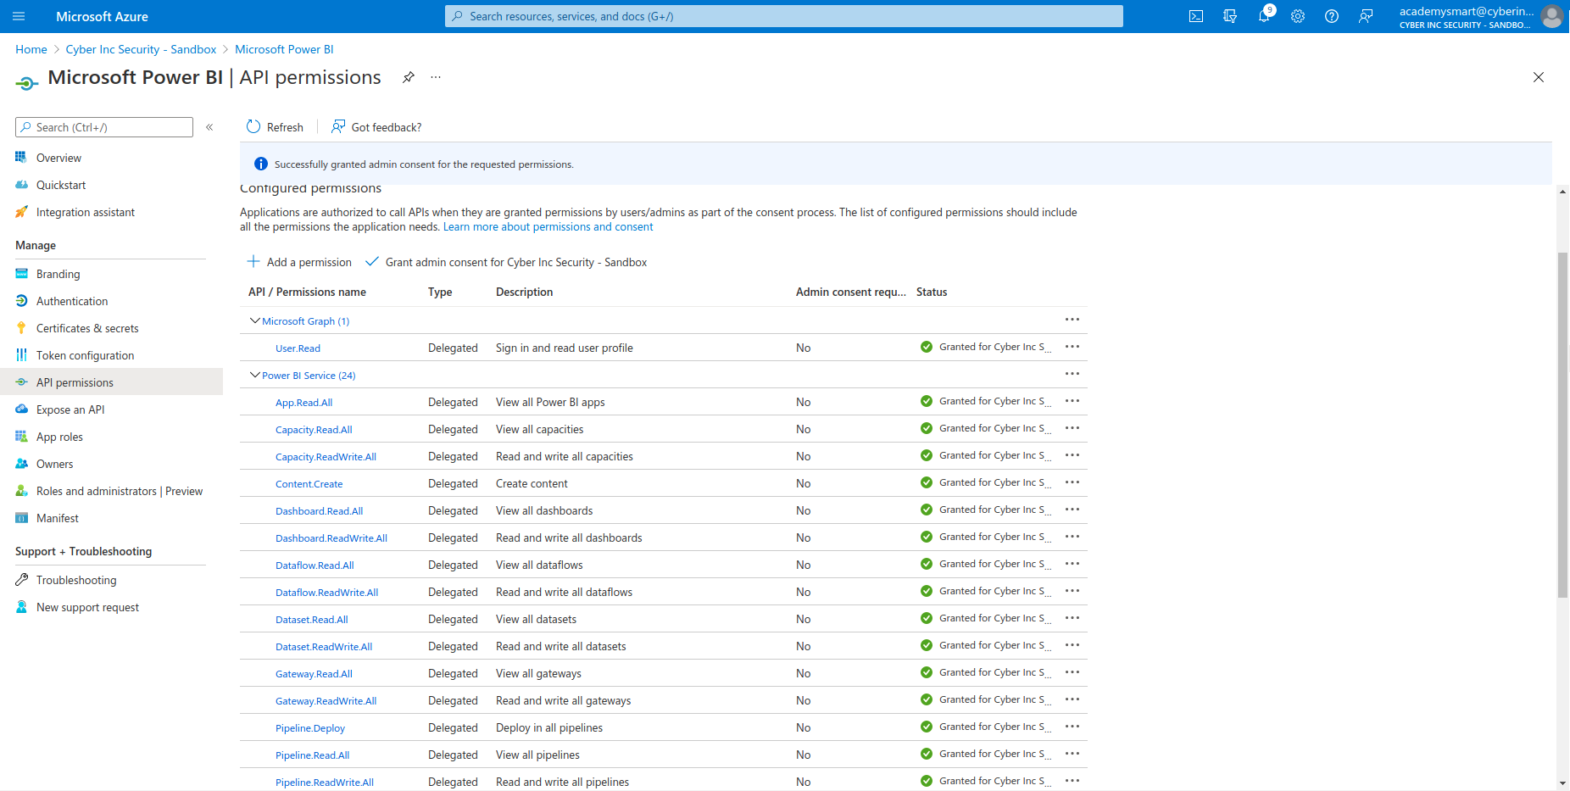Viewport: 1570px width, 791px height.
Task: Open ellipsis menu for Microsoft Graph group row
Action: pos(1072,320)
